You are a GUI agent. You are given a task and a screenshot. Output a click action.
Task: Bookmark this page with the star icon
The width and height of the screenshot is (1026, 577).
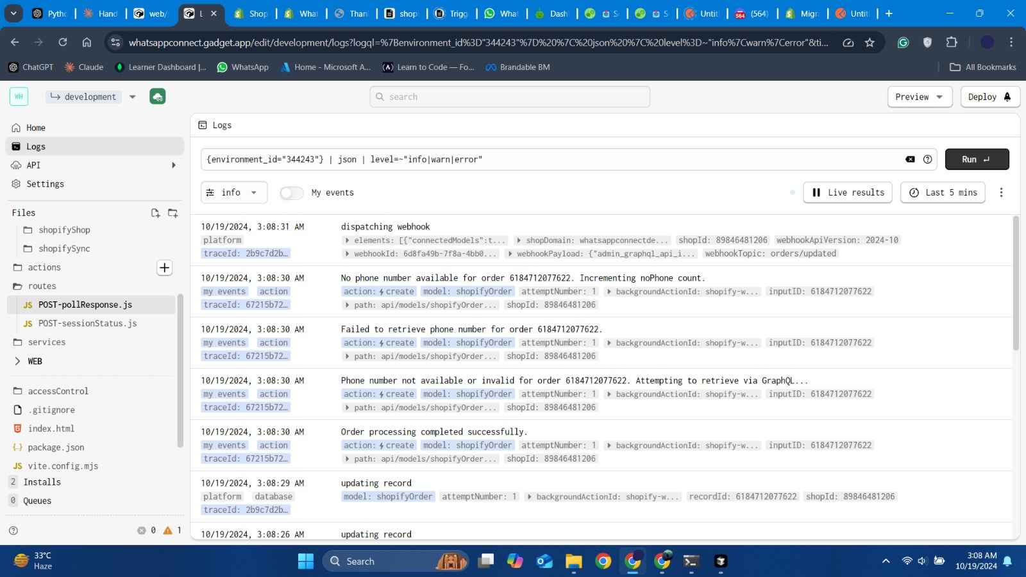click(x=870, y=42)
